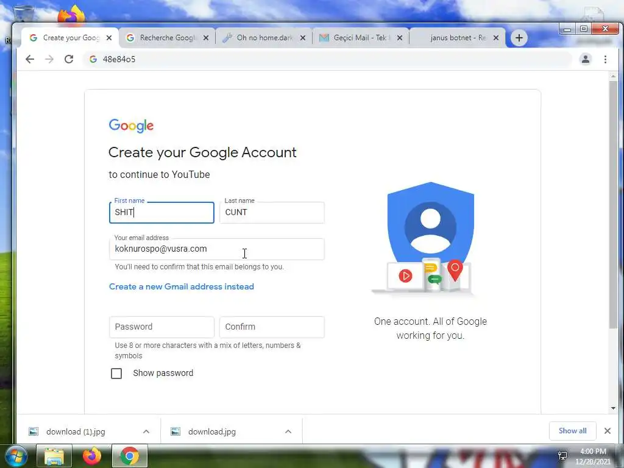Click the Recycle Bin desktop icon
Image resolution: width=624 pixels, height=468 pixels.
tap(24, 14)
